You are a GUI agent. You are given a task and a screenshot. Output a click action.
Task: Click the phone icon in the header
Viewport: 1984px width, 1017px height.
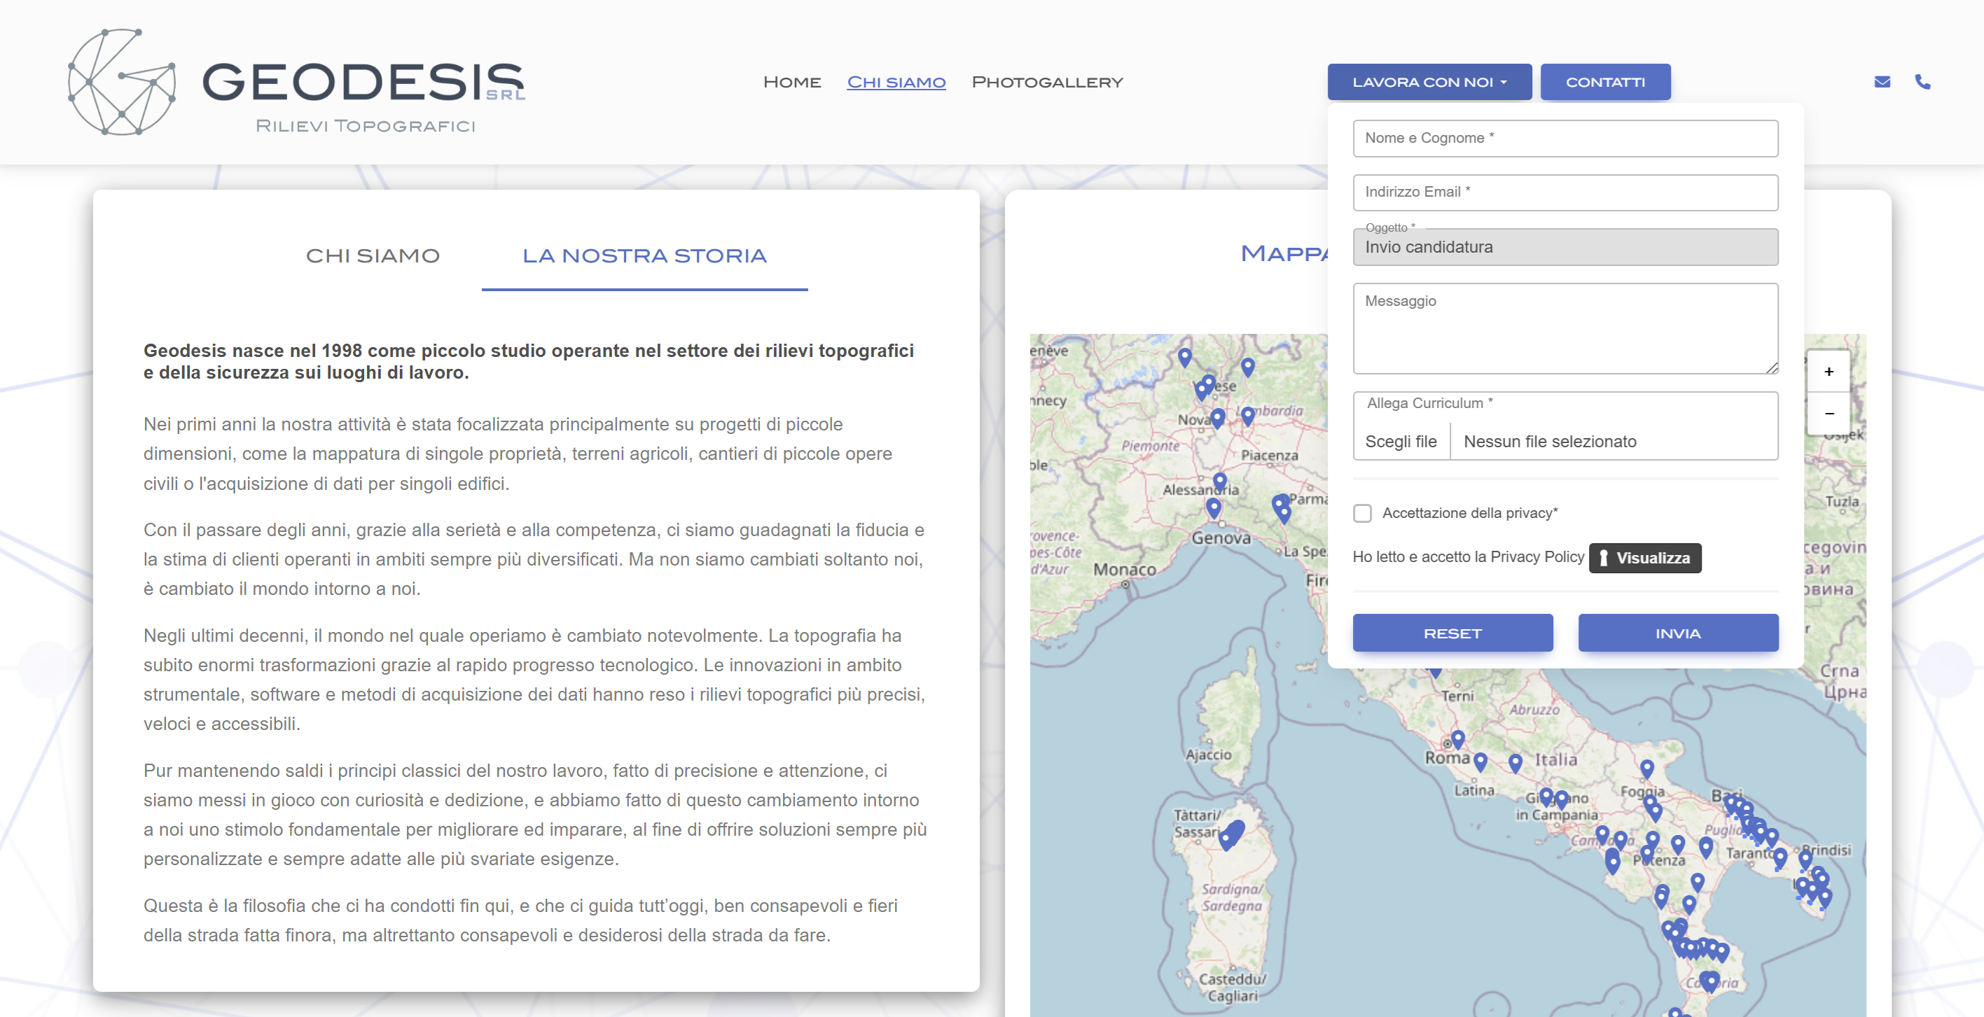tap(1922, 82)
